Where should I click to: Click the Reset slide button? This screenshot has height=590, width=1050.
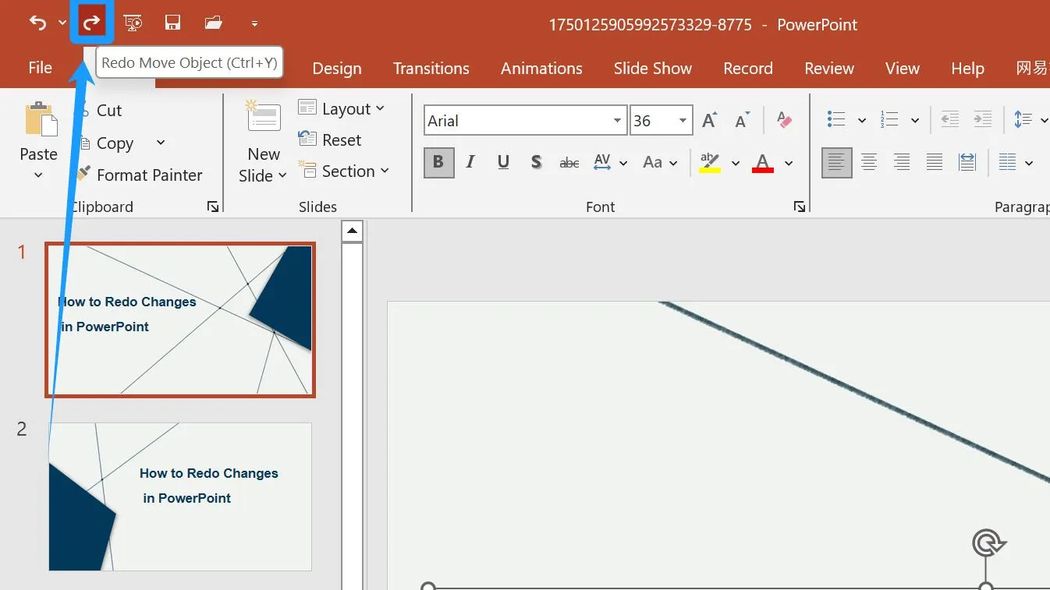(331, 140)
